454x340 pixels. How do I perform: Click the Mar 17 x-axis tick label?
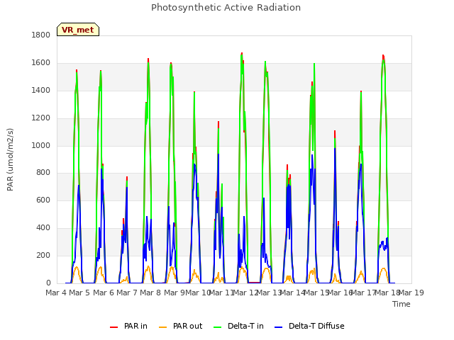[x=364, y=293]
